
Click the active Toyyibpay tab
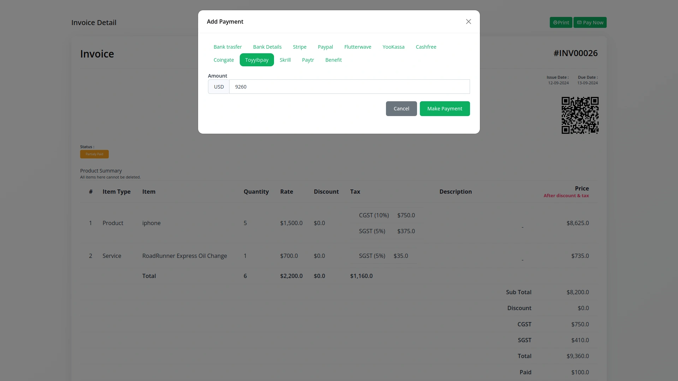(x=256, y=60)
